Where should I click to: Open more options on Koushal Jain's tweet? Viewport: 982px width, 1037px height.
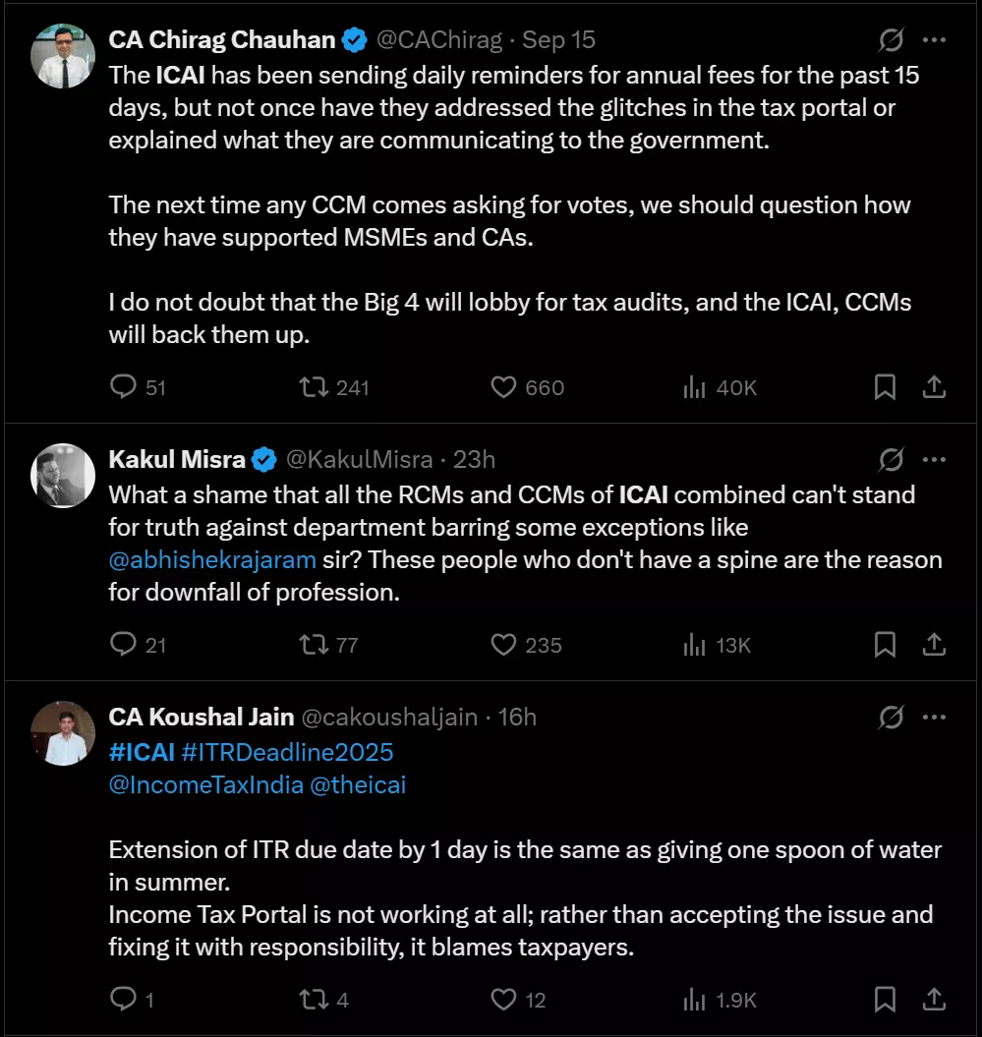pos(934,718)
